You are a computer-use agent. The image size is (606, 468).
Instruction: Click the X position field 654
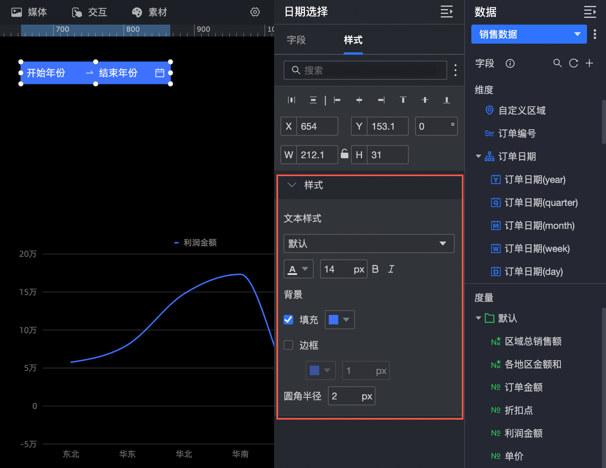click(317, 126)
